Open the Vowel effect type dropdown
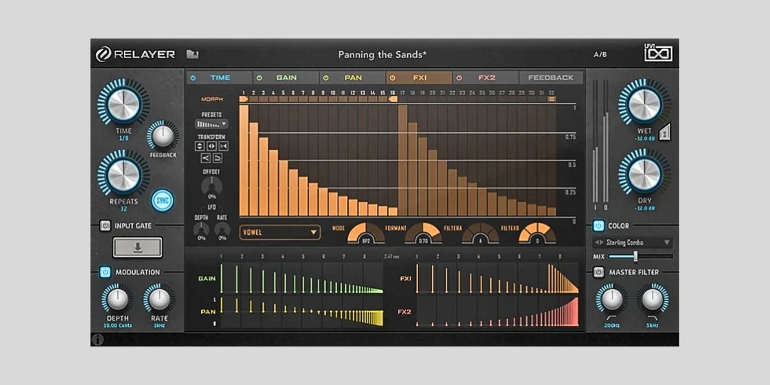This screenshot has width=770, height=385. (x=280, y=232)
